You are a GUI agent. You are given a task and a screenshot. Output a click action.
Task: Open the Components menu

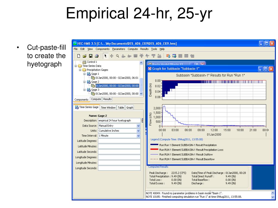(102, 49)
